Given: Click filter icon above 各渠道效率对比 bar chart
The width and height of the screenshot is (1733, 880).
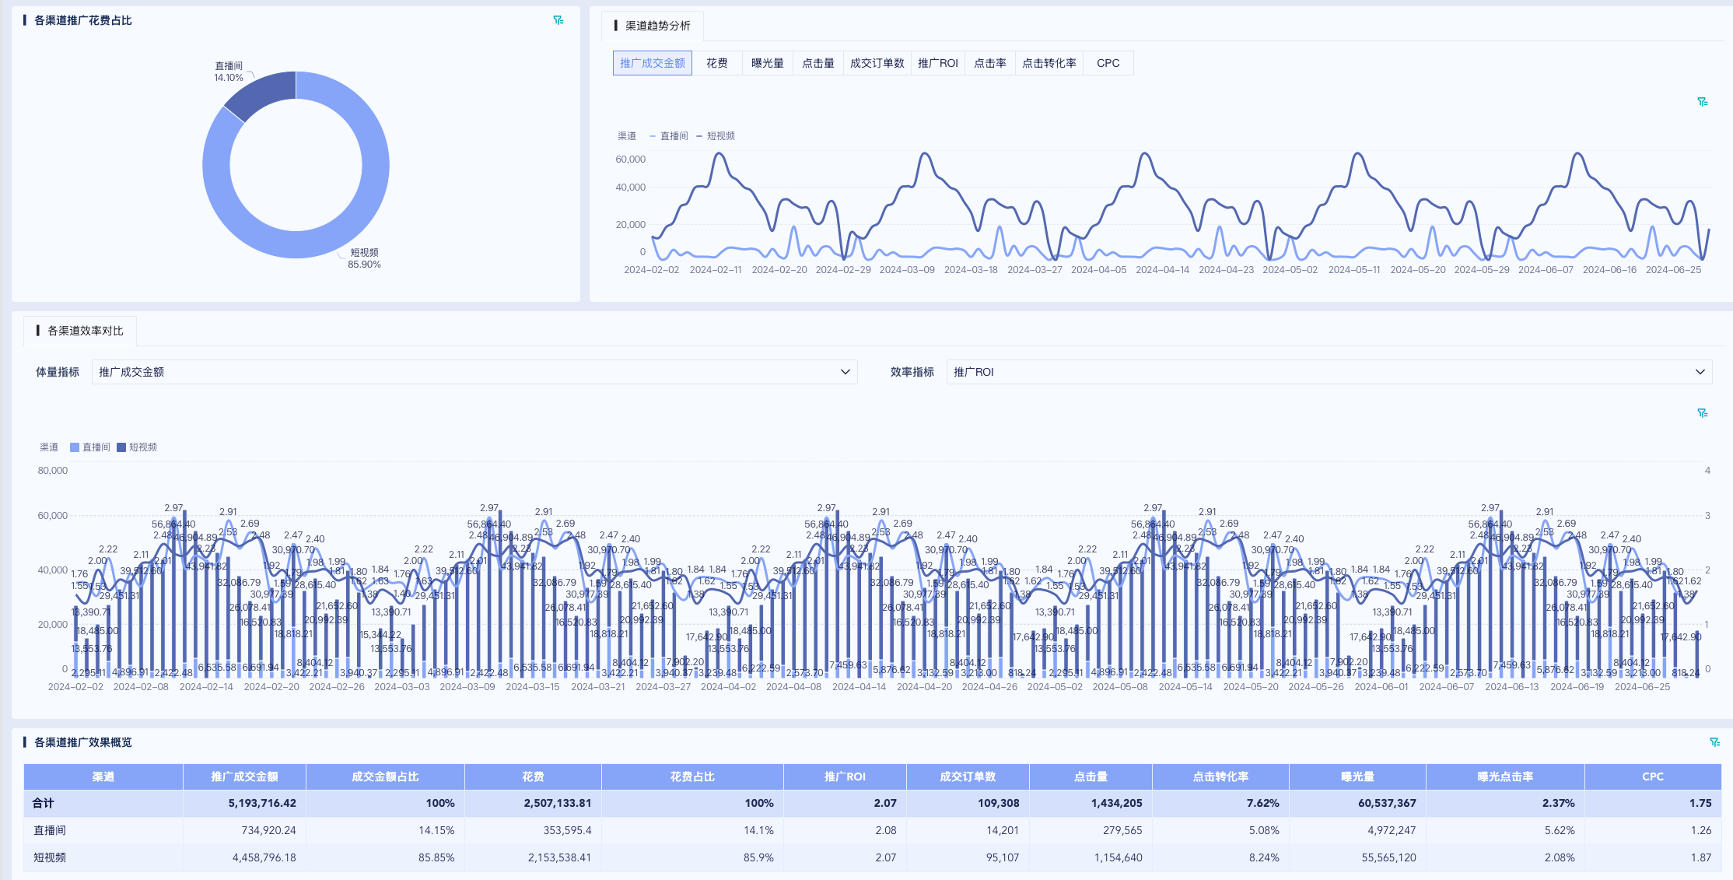Looking at the screenshot, I should point(1702,413).
